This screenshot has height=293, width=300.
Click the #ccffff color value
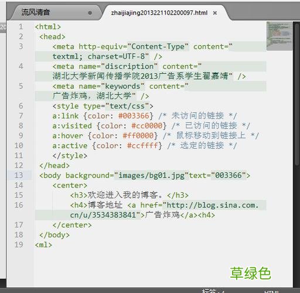(x=142, y=146)
